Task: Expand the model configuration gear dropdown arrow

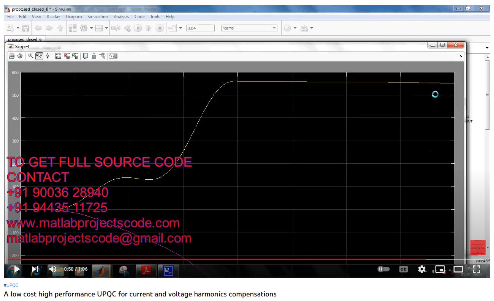Action: pyautogui.click(x=92, y=28)
